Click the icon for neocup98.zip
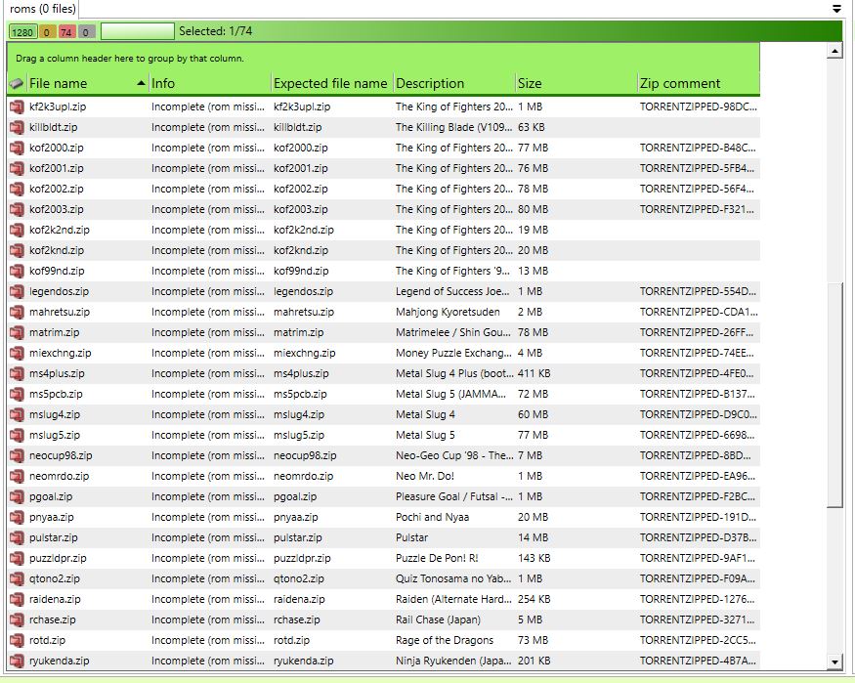855x683 pixels. pos(17,455)
